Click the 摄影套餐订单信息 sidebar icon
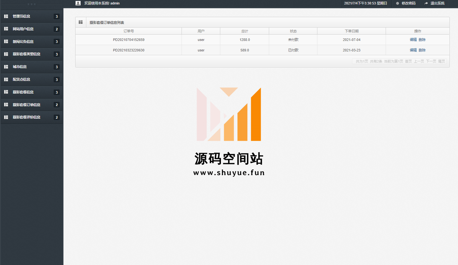Image resolution: width=458 pixels, height=265 pixels. pos(6,105)
